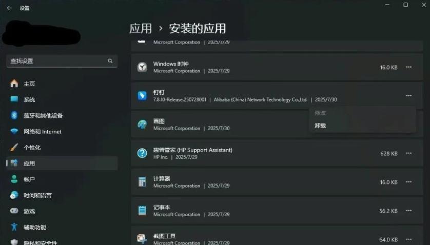Image resolution: width=430 pixels, height=245 pixels.
Task: Open 网络和 Internet section
Action: [x=62, y=132]
